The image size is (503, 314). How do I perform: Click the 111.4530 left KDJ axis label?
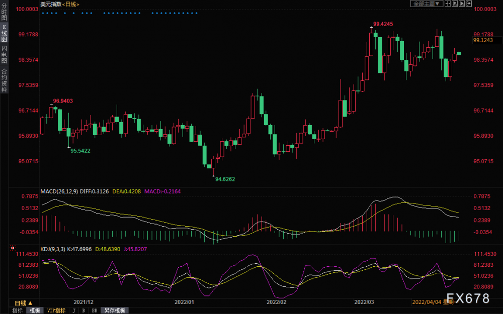point(27,254)
